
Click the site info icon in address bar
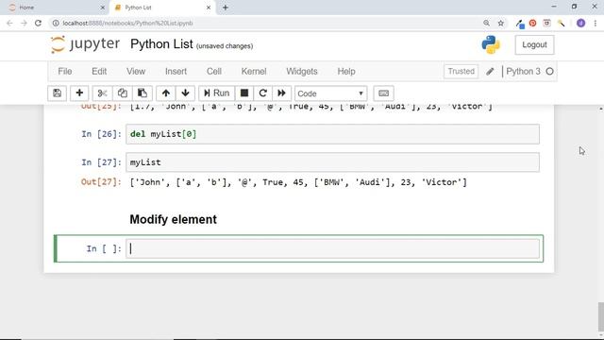point(56,23)
